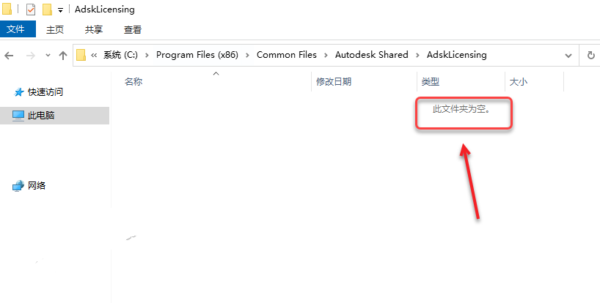
Task: Navigate to Program Files (x86) breadcrumb
Action: click(x=197, y=55)
